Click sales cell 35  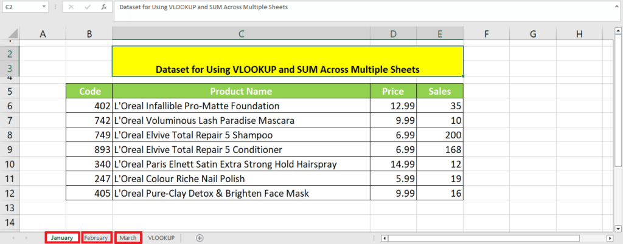point(440,106)
